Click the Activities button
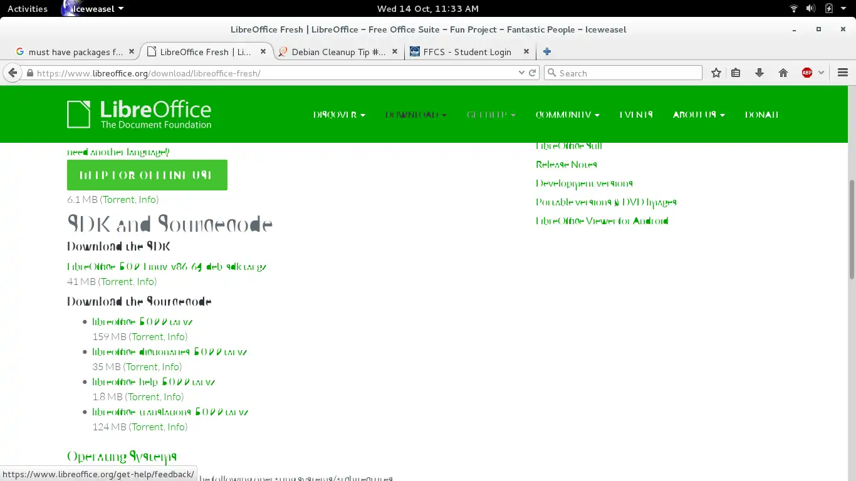Screen dimensions: 856x481 click(x=28, y=9)
